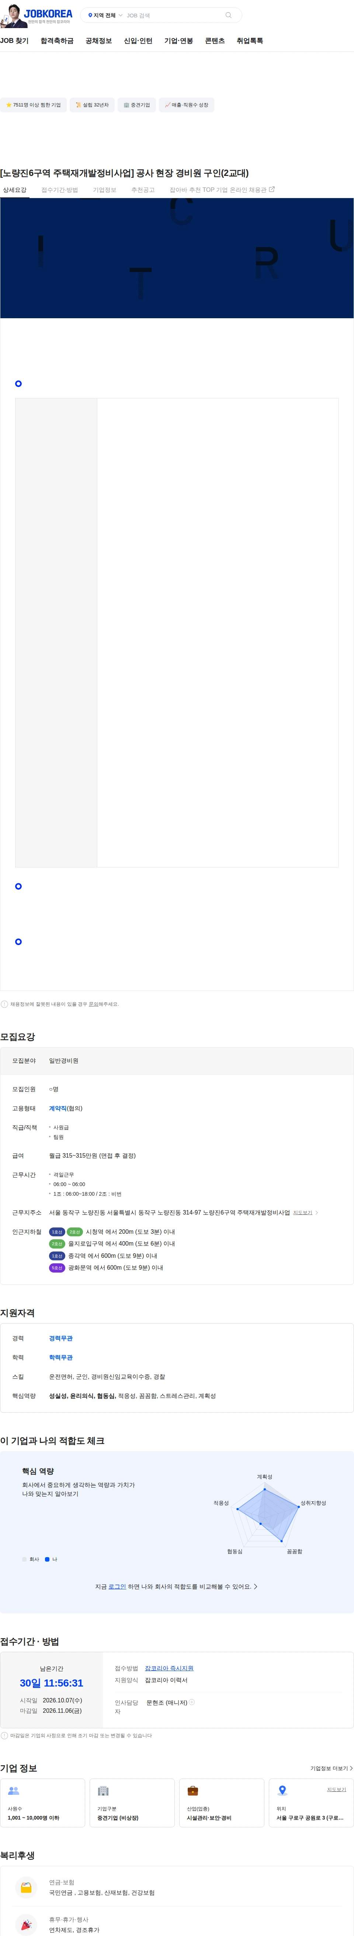The width and height of the screenshot is (354, 1936).
Task: Click the map pin icon in 위치 card
Action: click(283, 1791)
